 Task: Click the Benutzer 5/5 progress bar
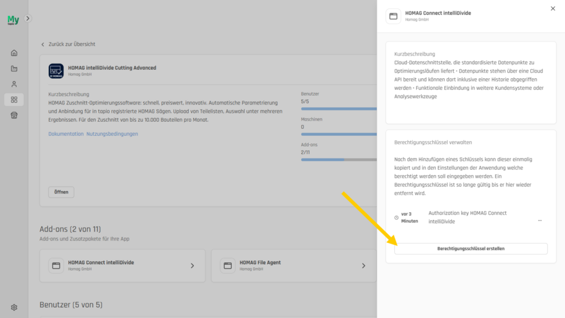click(339, 108)
